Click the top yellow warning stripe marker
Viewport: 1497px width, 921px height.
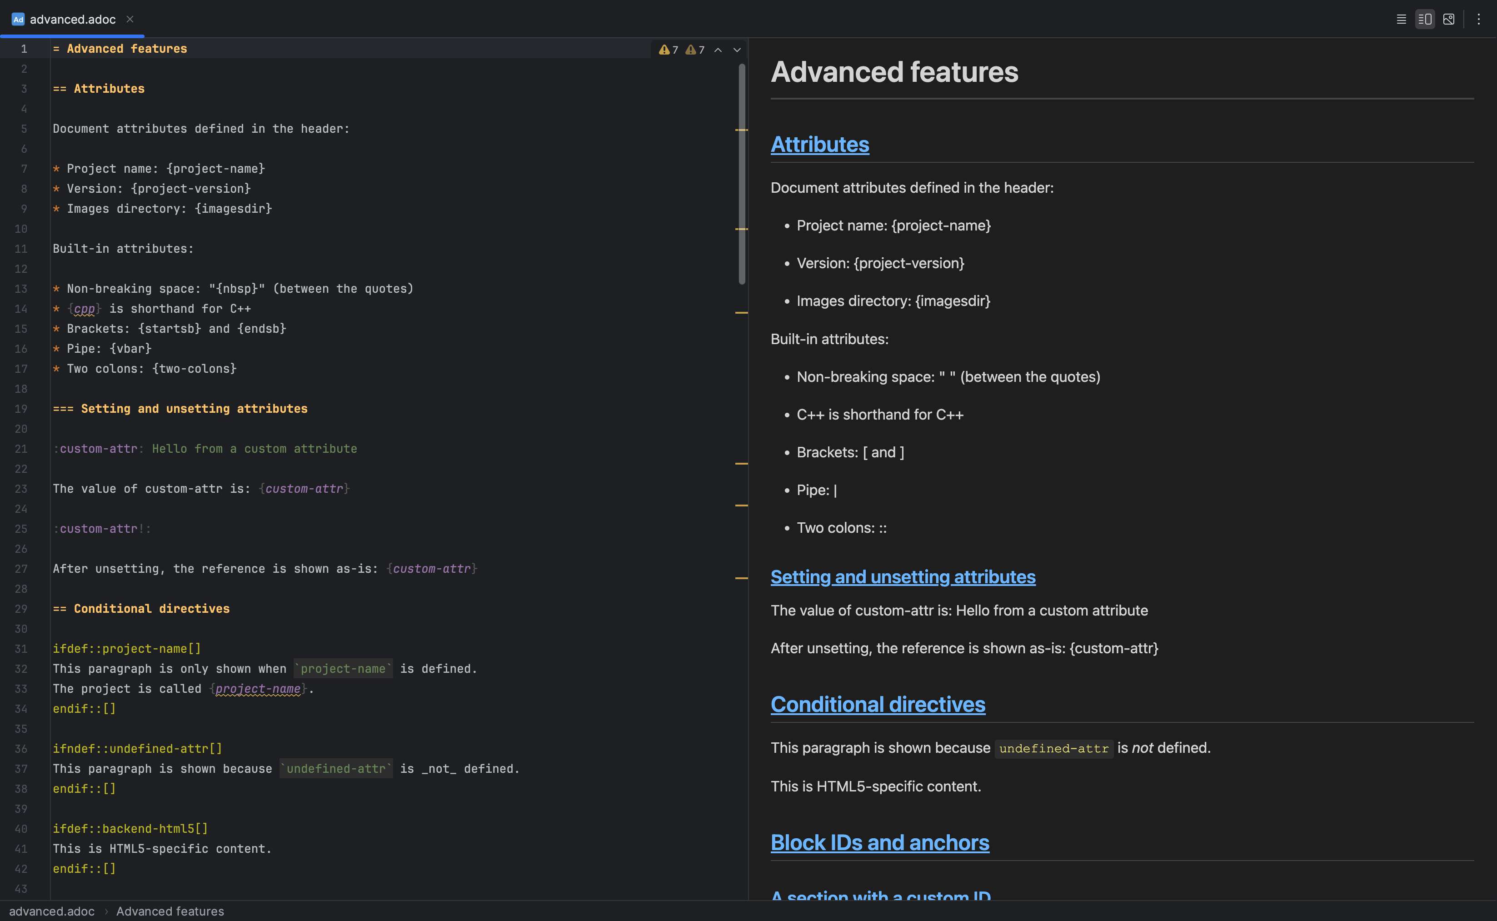741,130
